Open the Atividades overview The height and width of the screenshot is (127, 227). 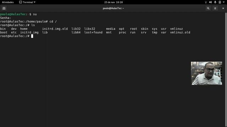click(8, 2)
